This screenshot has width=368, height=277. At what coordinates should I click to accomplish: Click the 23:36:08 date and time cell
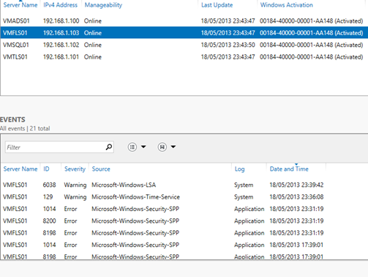coord(296,197)
